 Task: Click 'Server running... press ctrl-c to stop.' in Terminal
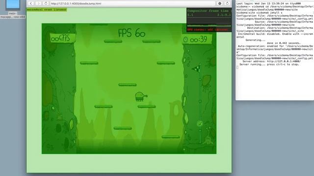coord(269,65)
